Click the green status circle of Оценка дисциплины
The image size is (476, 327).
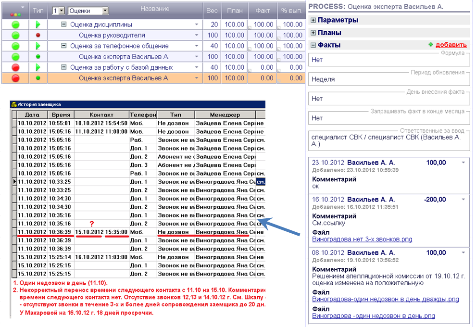(15, 25)
